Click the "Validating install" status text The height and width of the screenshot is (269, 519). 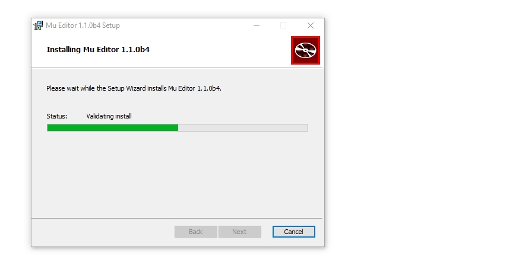(x=109, y=116)
